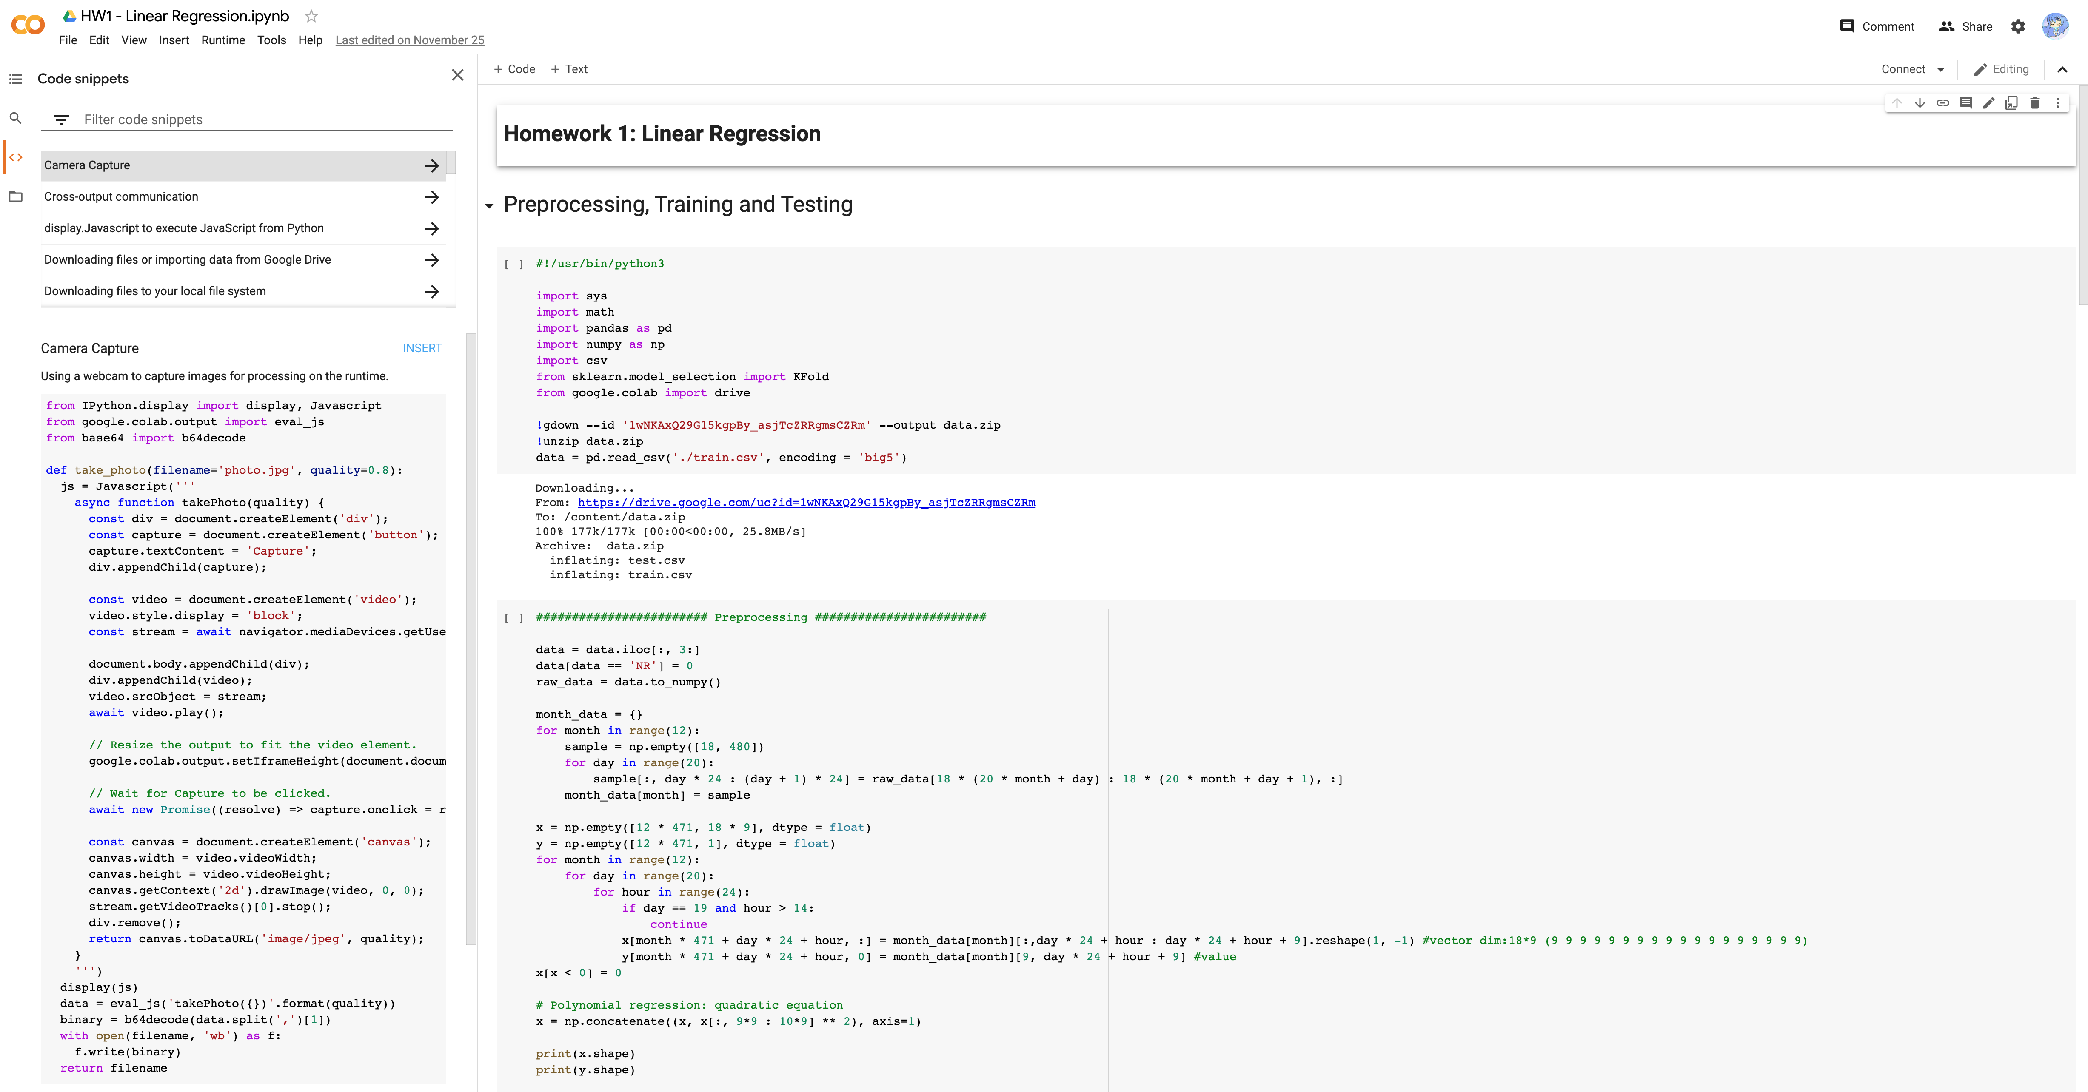Add a comment to the cell

click(x=1965, y=104)
